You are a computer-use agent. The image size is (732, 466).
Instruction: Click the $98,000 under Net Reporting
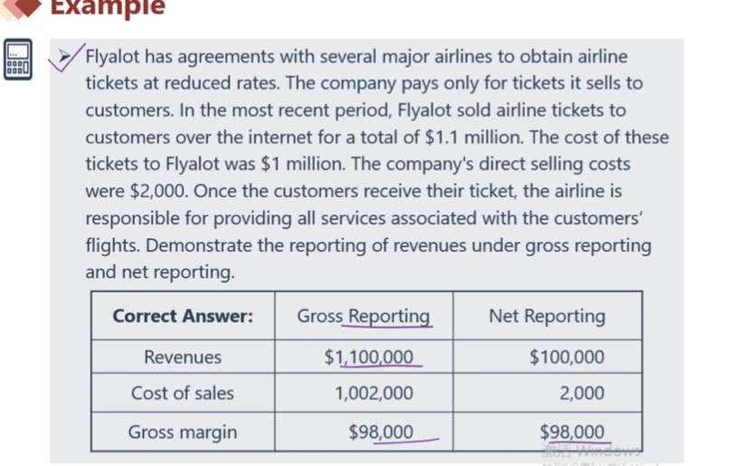572,432
